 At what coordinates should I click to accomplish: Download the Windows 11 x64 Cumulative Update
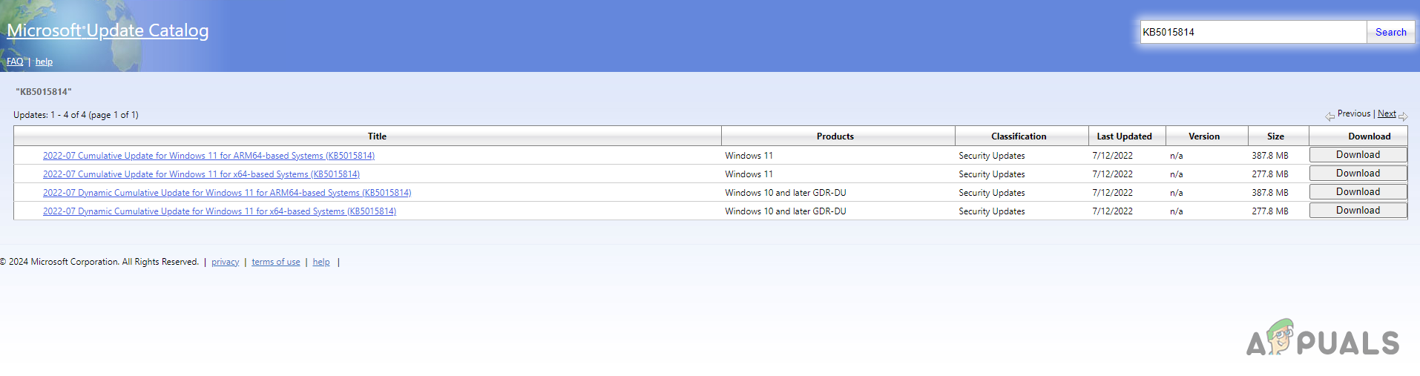coord(1358,173)
